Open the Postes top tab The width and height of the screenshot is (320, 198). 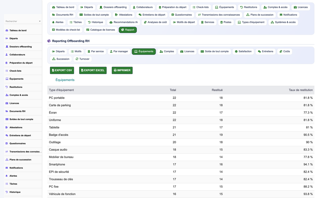(x=226, y=22)
